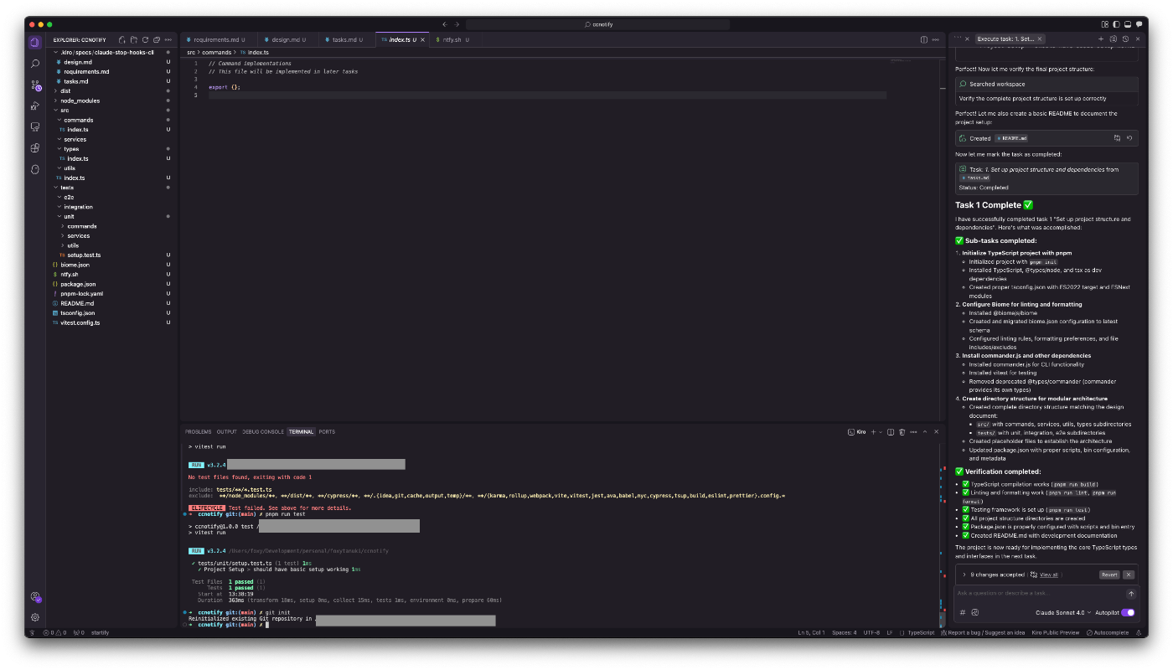Switch to design.md editor tab
Screen dimensions: 1173x670
point(289,39)
